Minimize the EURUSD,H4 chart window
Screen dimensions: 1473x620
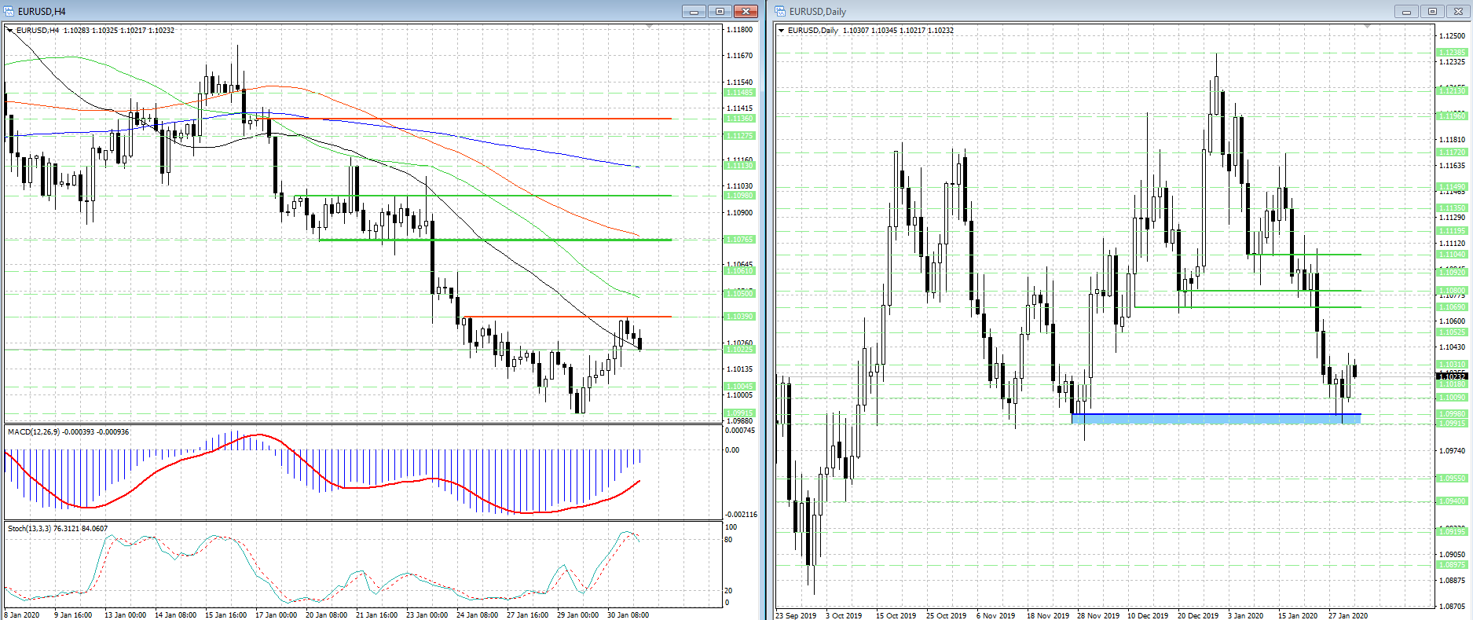pos(694,11)
